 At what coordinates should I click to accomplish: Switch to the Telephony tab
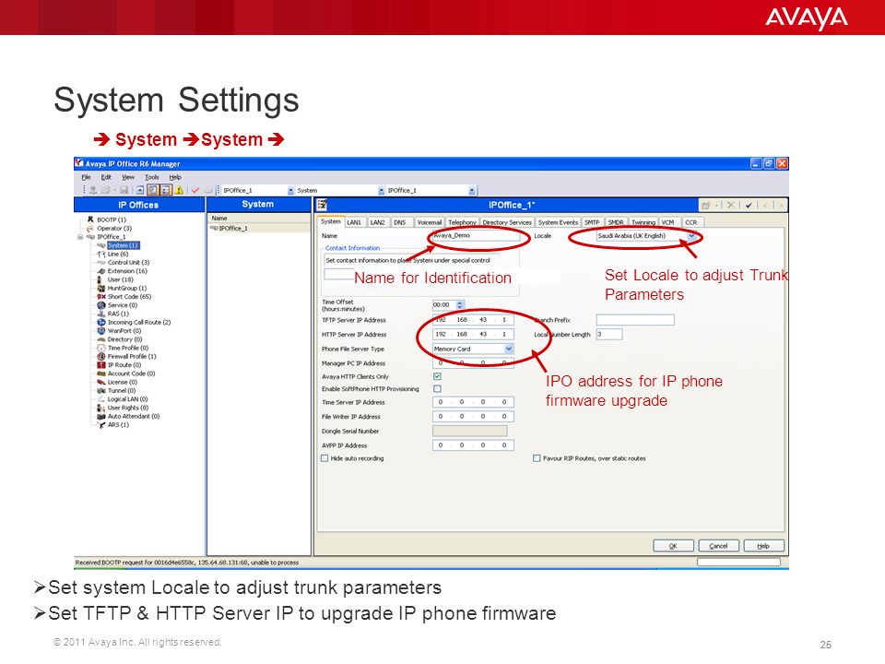[462, 222]
